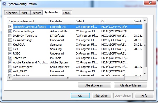Uncheck Adobe Reader and Acrobat checkbox

coord(10,62)
